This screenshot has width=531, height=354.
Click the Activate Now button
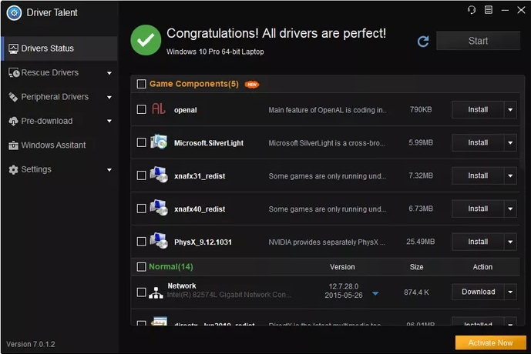[x=490, y=343]
